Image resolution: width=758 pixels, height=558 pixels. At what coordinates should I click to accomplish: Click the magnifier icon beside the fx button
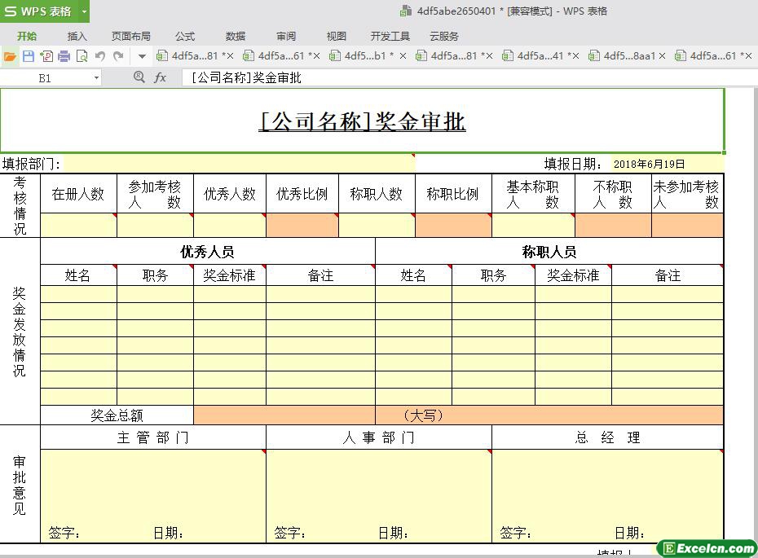[x=139, y=77]
